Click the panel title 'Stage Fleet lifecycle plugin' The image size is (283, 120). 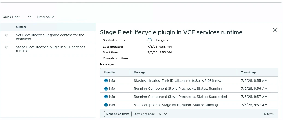[171, 32]
